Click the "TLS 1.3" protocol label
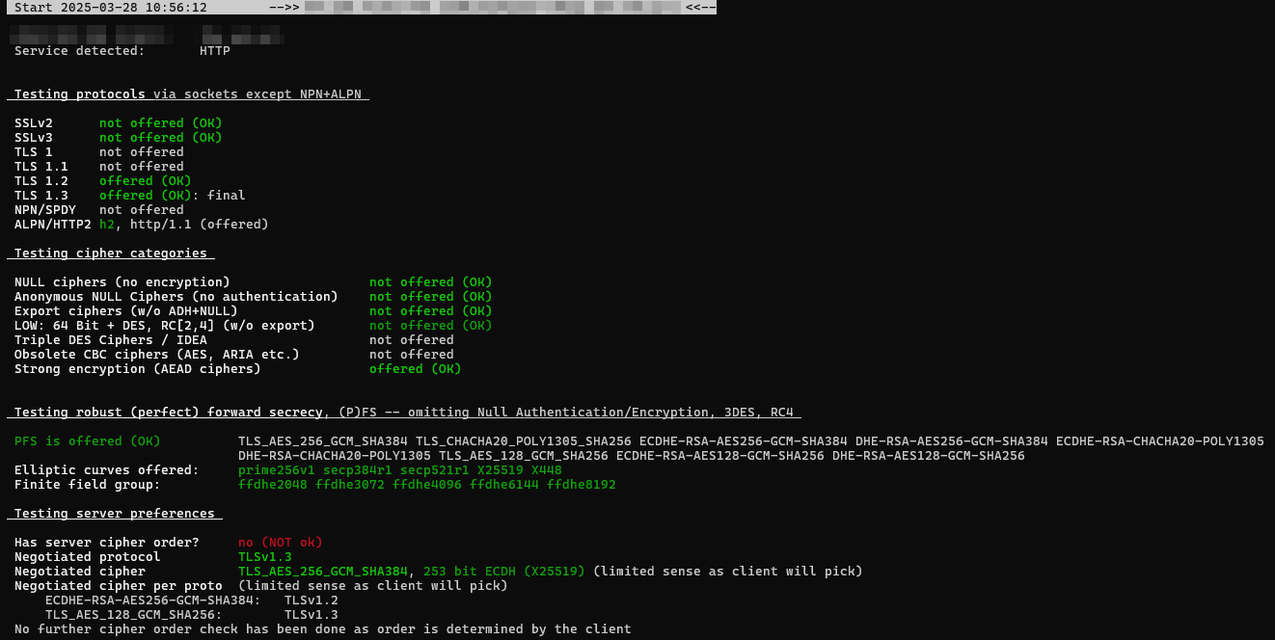1275x640 pixels. (41, 196)
